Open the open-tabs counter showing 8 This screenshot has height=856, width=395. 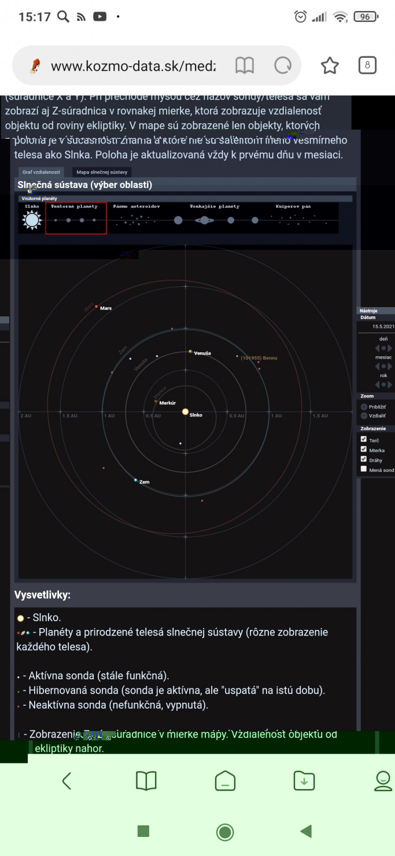click(x=367, y=65)
